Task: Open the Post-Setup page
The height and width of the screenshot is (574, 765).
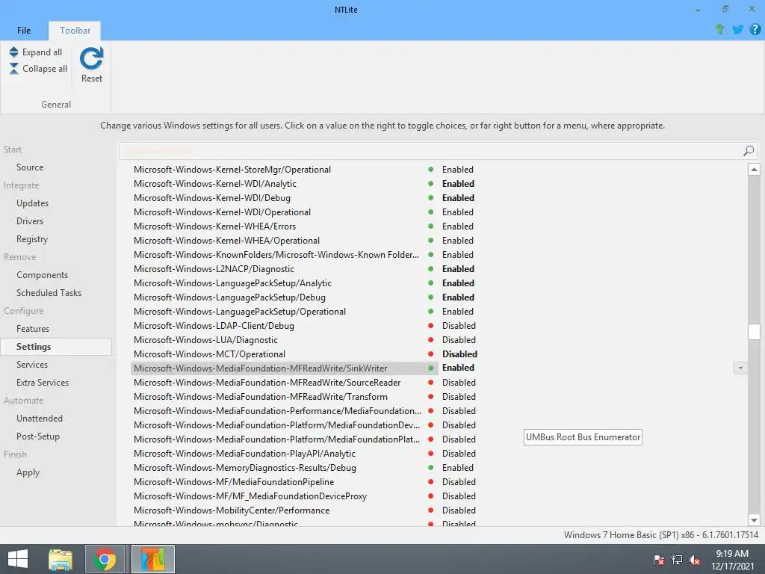Action: coord(38,436)
